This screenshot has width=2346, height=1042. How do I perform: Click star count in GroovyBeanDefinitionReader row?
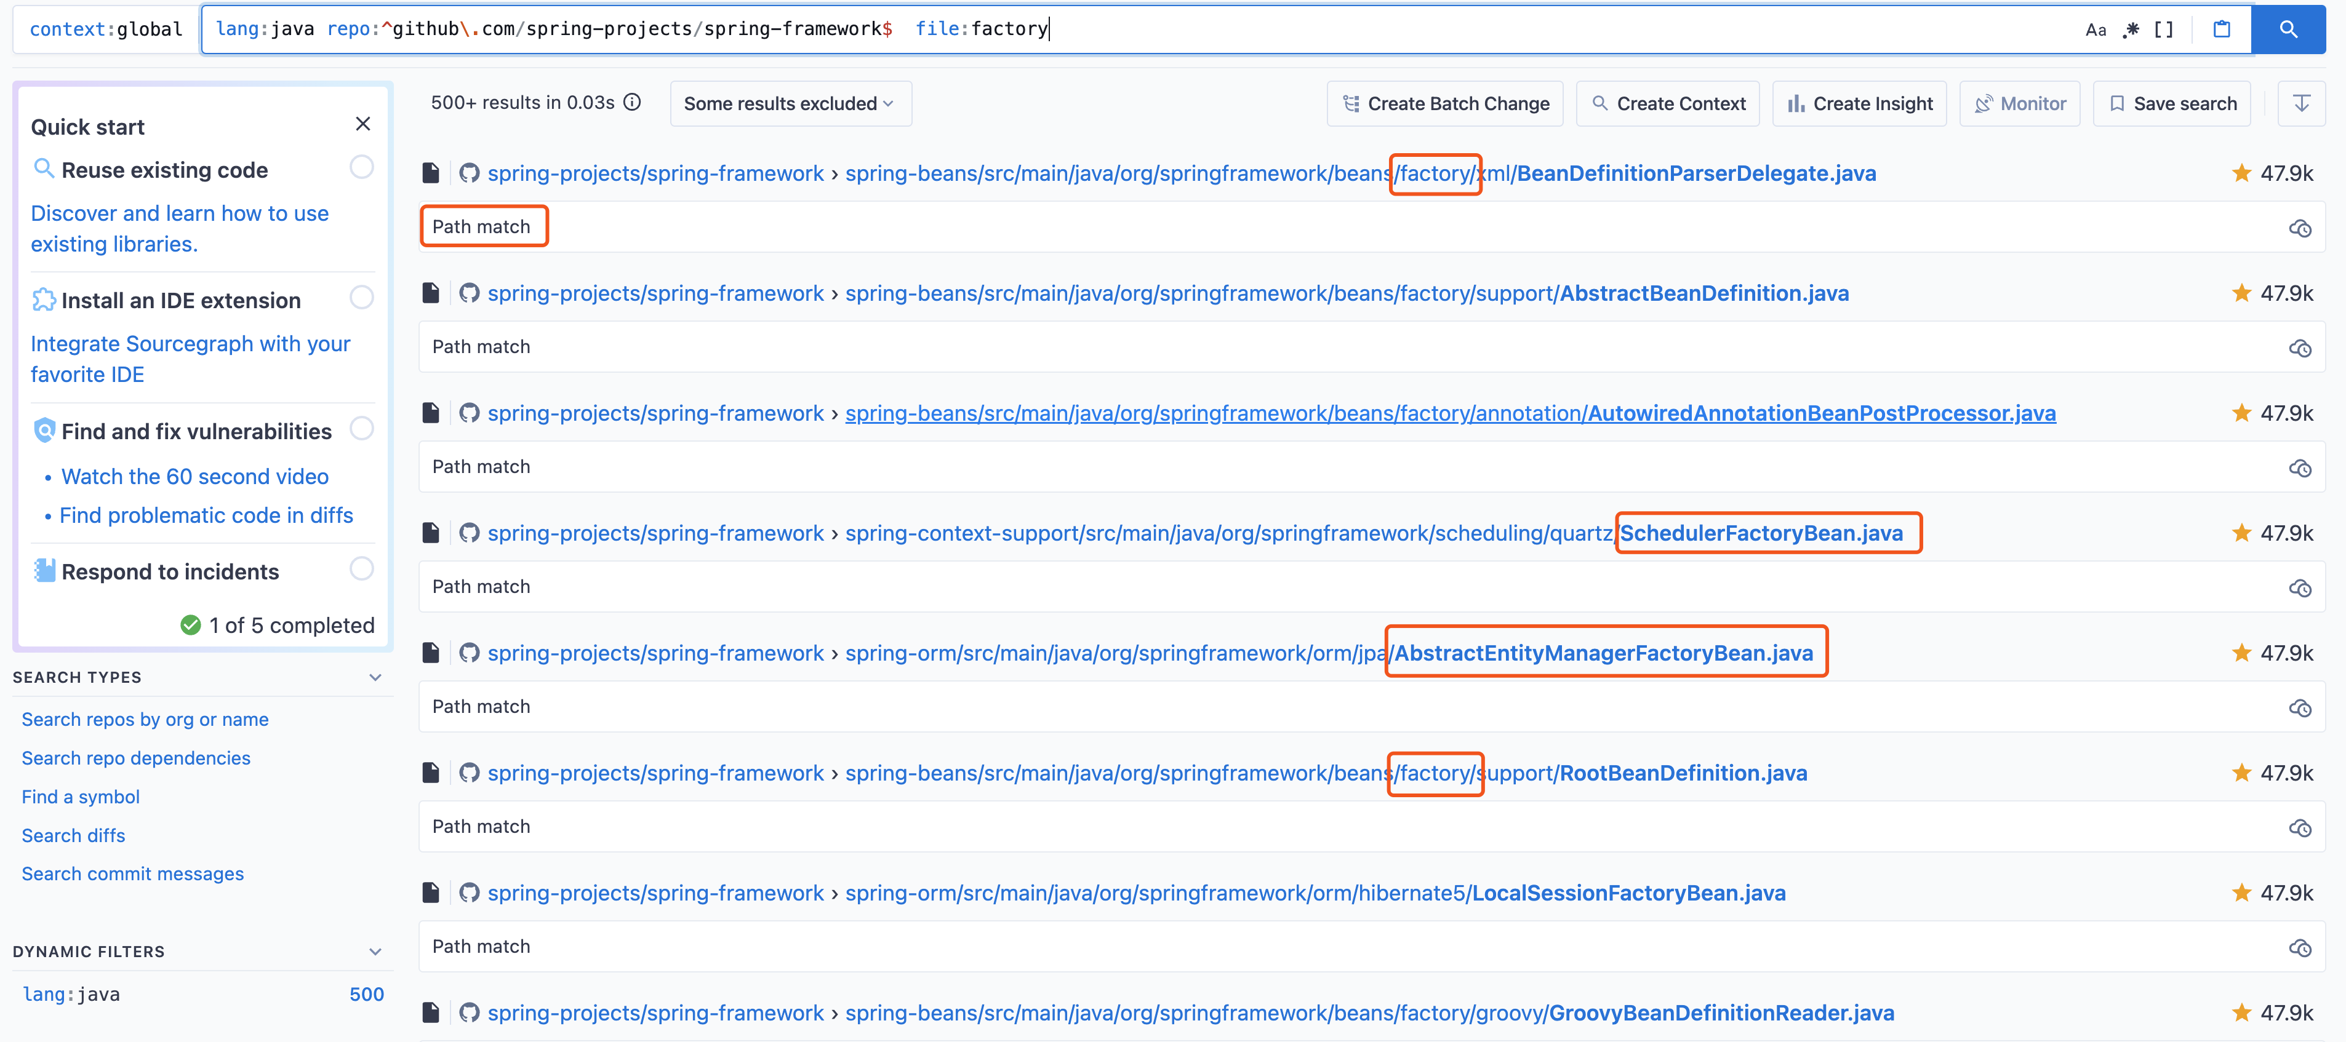point(2286,1013)
